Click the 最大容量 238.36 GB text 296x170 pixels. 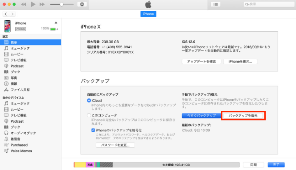[x=103, y=42]
